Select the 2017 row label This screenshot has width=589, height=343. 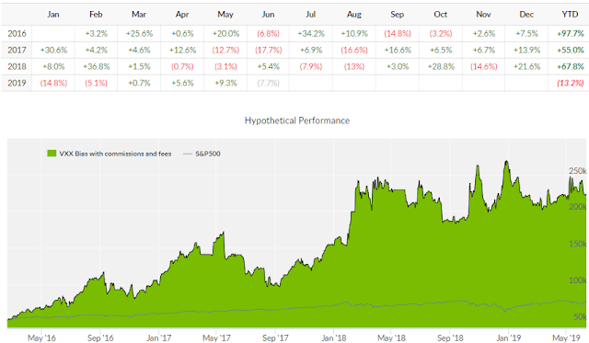pyautogui.click(x=17, y=50)
